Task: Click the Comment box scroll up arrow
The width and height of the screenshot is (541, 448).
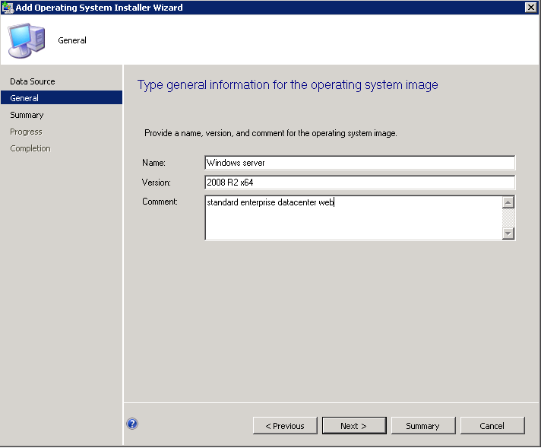Action: click(x=508, y=202)
